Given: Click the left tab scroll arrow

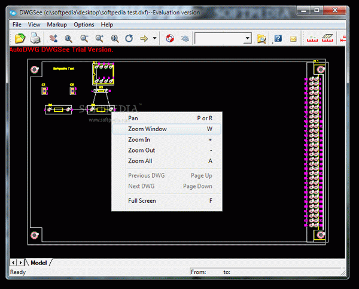Looking at the screenshot, I should click(13, 263).
